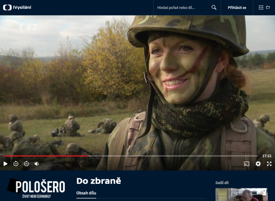Play the video
Viewport: 275px width, 201px height.
pos(5,164)
